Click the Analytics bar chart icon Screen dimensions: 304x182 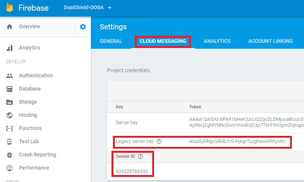point(10,48)
